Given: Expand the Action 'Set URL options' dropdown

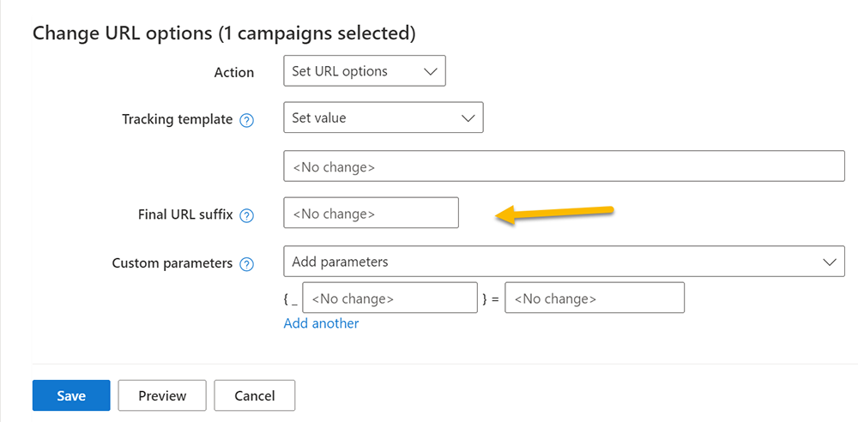Looking at the screenshot, I should [364, 71].
